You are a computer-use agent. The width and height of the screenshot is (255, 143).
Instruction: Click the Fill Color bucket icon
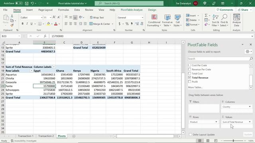click(x=48, y=24)
